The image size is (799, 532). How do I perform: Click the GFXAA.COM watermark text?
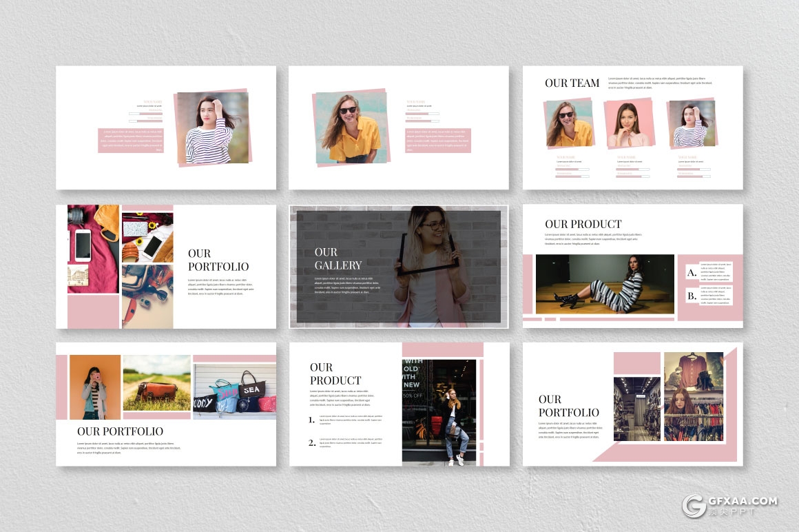tap(743, 501)
